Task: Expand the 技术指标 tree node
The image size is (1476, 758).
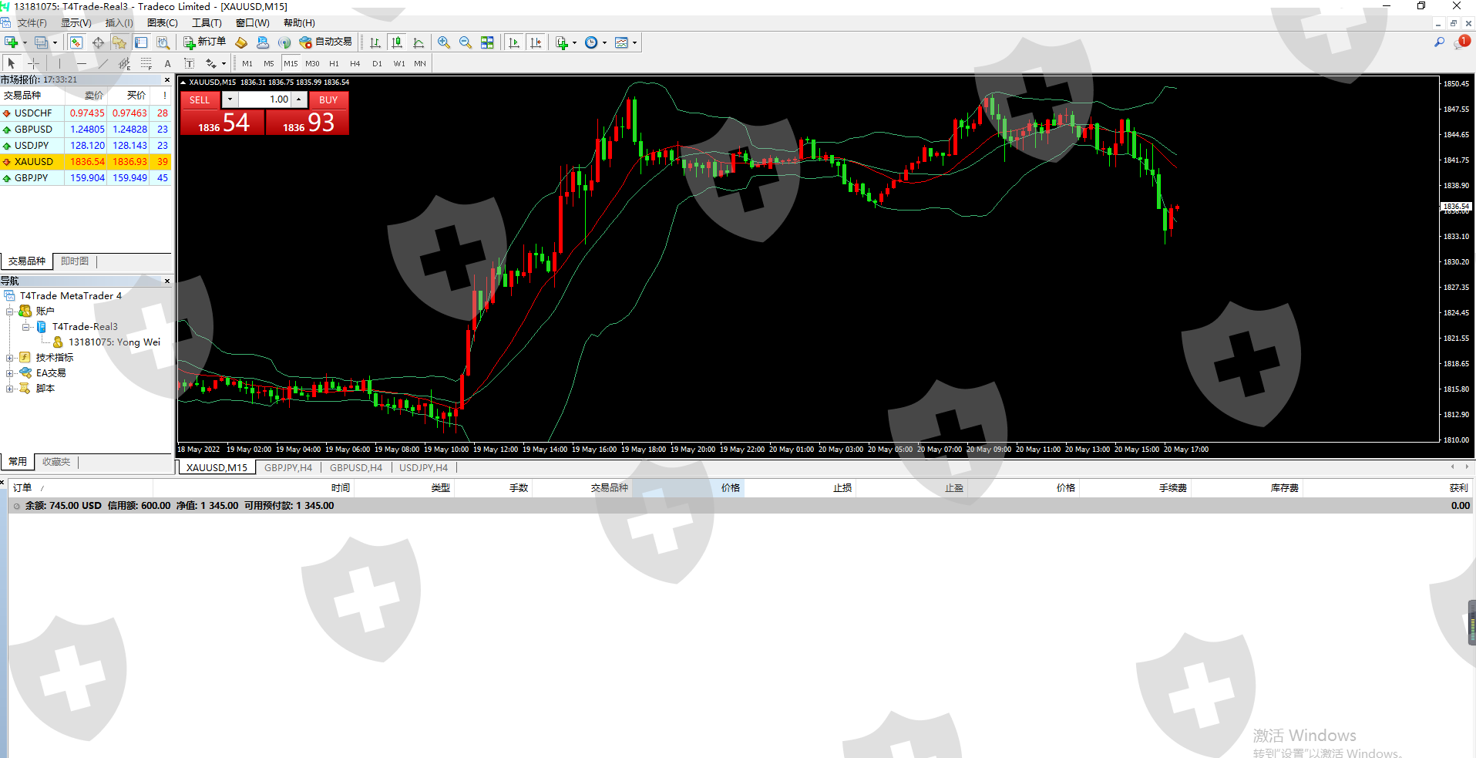Action: [x=10, y=358]
